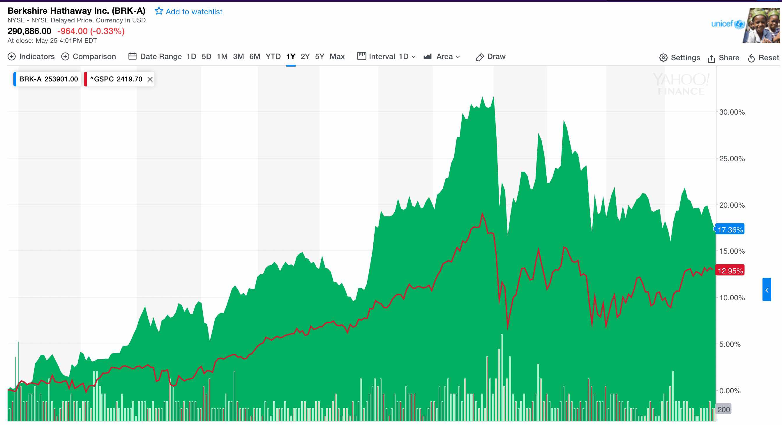Screen dimensions: 782x425
Task: Select the 1M range
Action: tap(222, 56)
